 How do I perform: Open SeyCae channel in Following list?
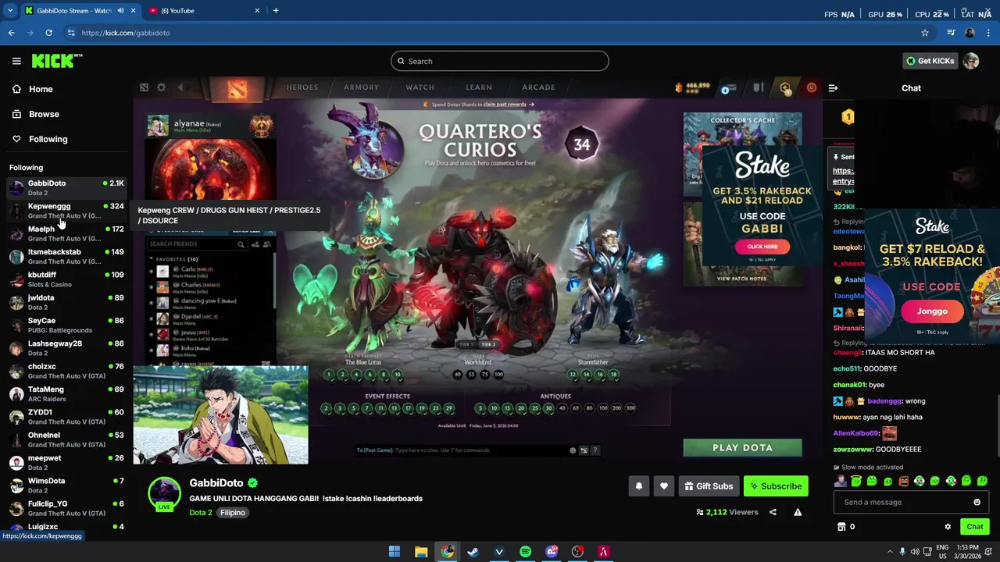[x=66, y=325]
